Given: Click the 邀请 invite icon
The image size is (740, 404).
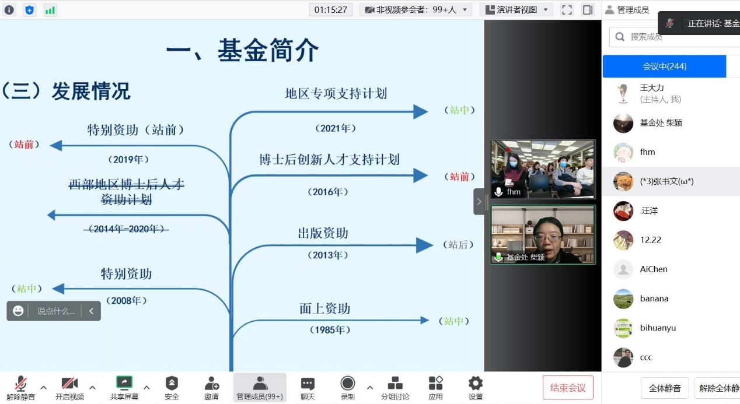Looking at the screenshot, I should 211,388.
